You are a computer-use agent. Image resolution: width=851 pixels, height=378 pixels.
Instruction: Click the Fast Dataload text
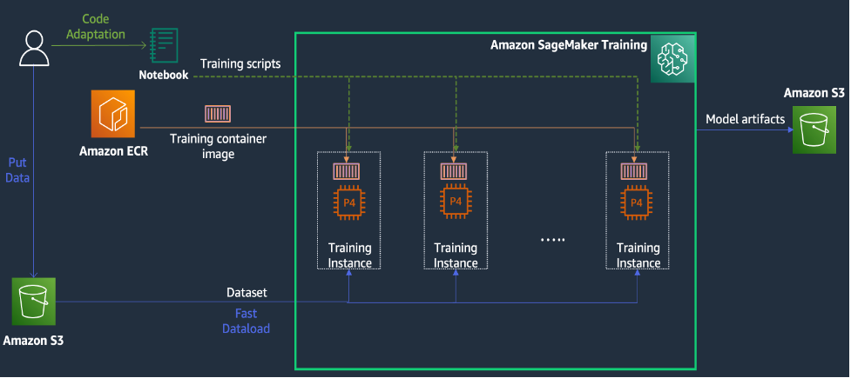point(246,321)
